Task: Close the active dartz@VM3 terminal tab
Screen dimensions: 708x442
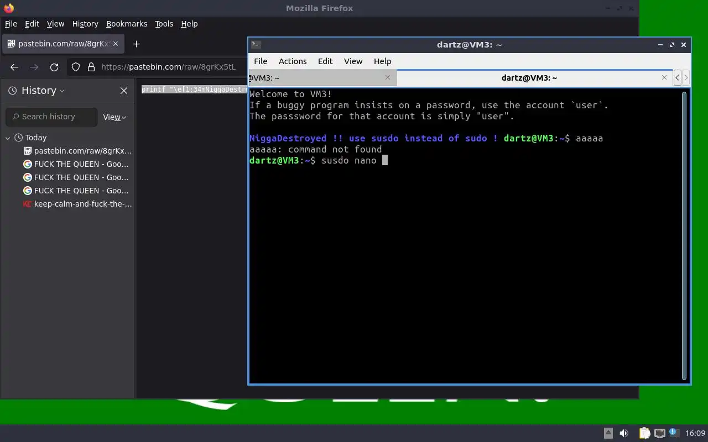Action: [x=664, y=77]
